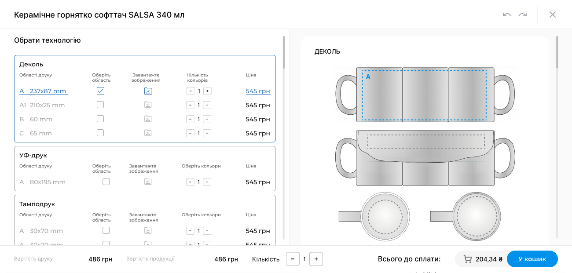This screenshot has width=572, height=273.
Task: Click print area A on mug preview
Action: (x=424, y=95)
